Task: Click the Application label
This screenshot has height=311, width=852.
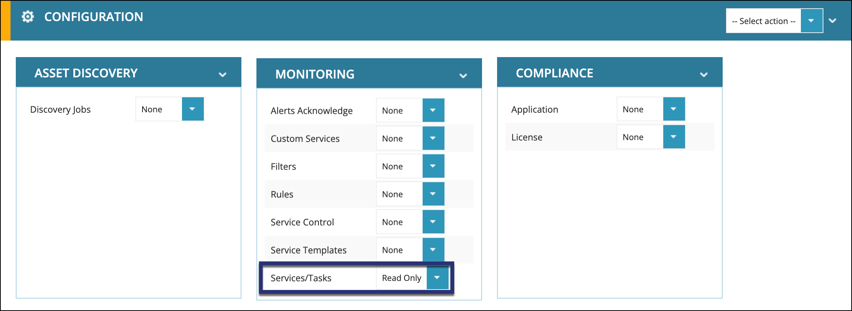Action: coord(535,109)
